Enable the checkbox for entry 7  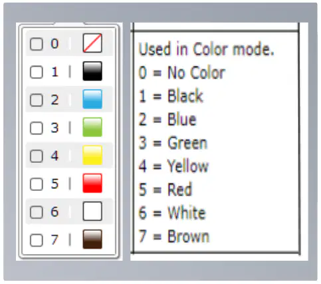(37, 240)
